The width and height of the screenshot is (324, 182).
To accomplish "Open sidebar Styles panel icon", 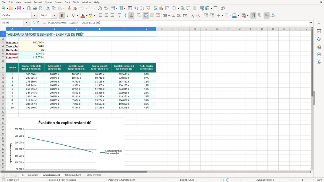I will (x=319, y=39).
